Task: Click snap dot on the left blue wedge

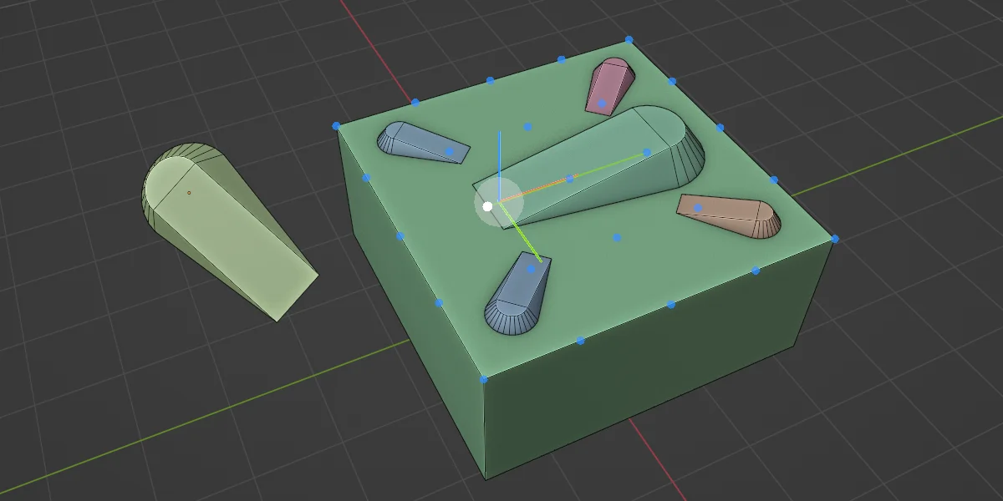Action: coord(449,151)
